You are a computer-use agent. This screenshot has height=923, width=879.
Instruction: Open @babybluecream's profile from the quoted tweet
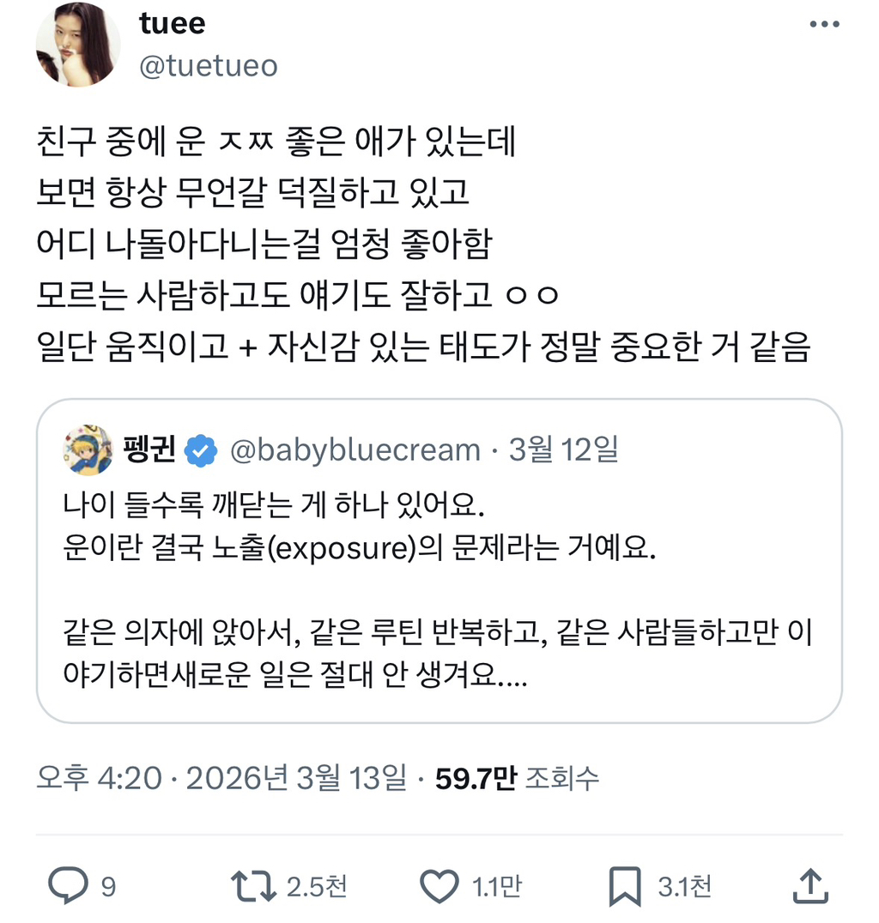click(x=354, y=448)
